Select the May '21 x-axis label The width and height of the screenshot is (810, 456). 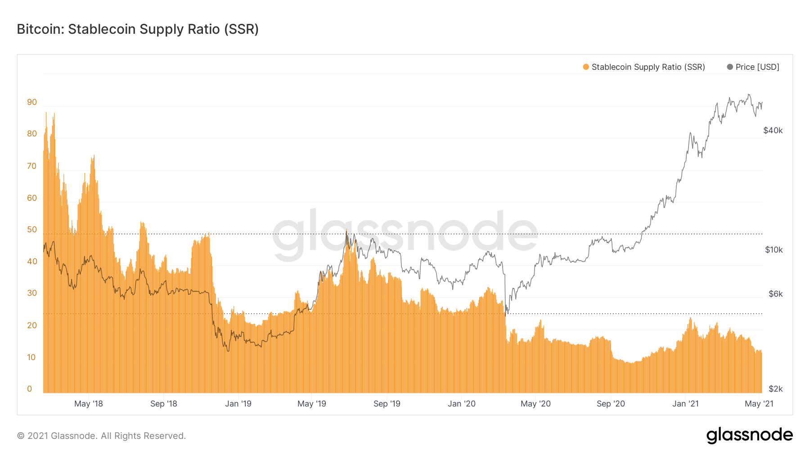click(759, 404)
